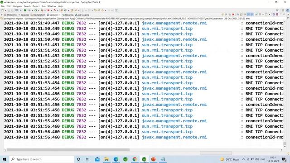Click the Windows Start button

(5, 159)
